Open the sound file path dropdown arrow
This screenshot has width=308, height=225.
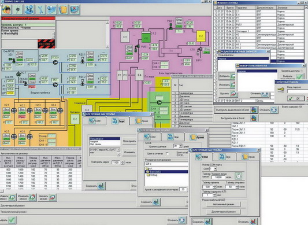click(x=118, y=150)
